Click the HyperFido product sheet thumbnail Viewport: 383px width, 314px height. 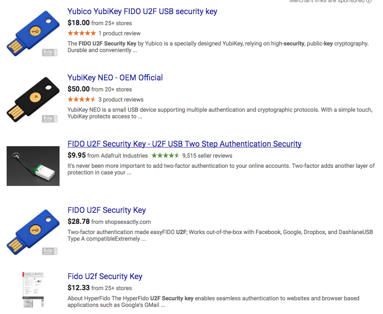[x=33, y=290]
